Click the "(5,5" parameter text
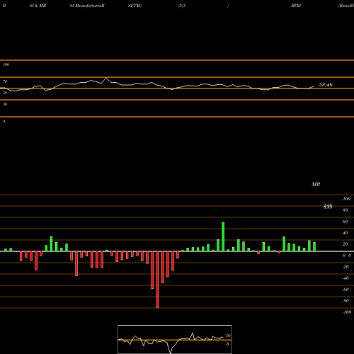Image resolution: width=354 pixels, height=354 pixels. (x=182, y=6)
